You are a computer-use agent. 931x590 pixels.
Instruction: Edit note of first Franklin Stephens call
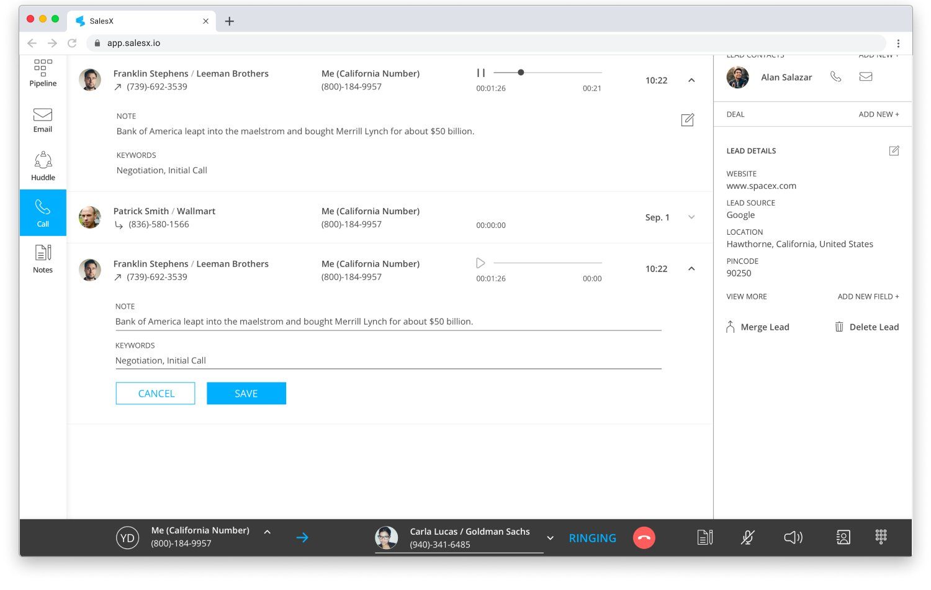(x=687, y=120)
